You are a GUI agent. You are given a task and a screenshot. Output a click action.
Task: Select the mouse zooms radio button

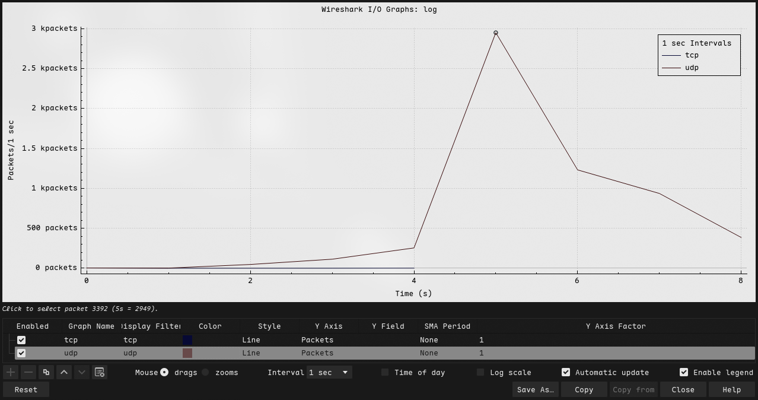(205, 372)
